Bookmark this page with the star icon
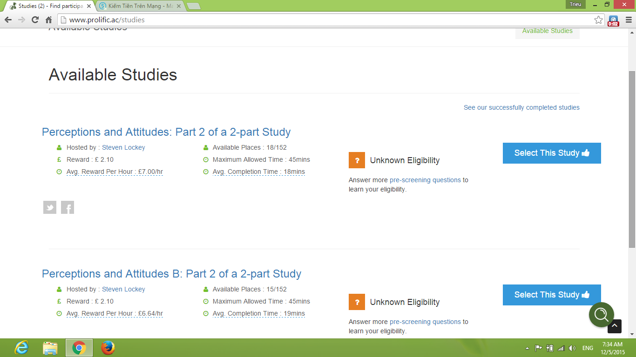Screen dimensions: 636x357 coord(599,20)
